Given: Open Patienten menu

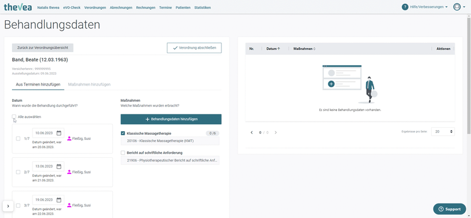Looking at the screenshot, I should (183, 8).
